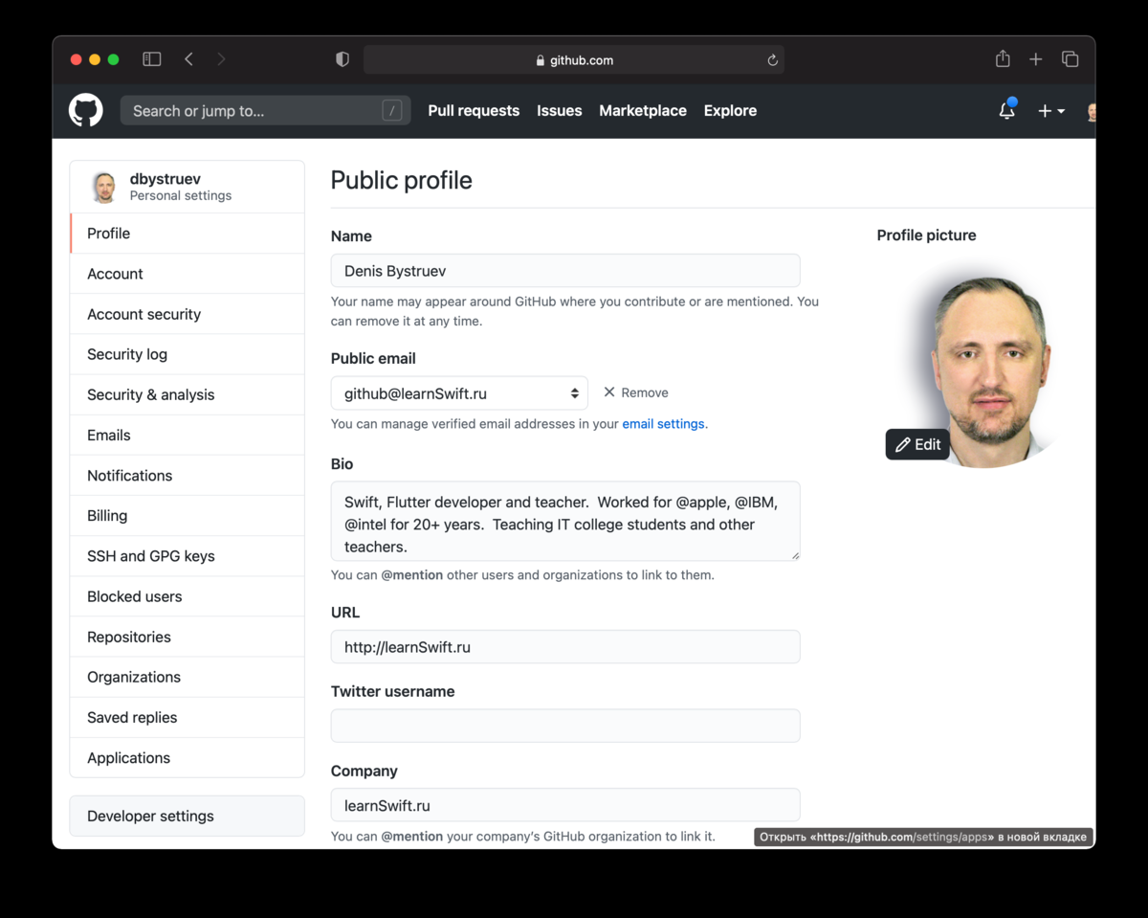Edit the profile picture
Image resolution: width=1148 pixels, height=918 pixels.
(917, 444)
